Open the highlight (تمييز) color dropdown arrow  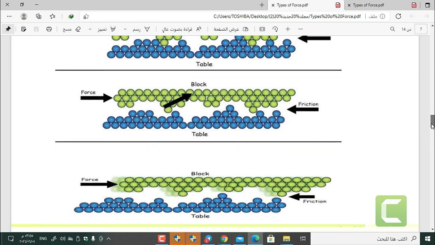(x=90, y=29)
